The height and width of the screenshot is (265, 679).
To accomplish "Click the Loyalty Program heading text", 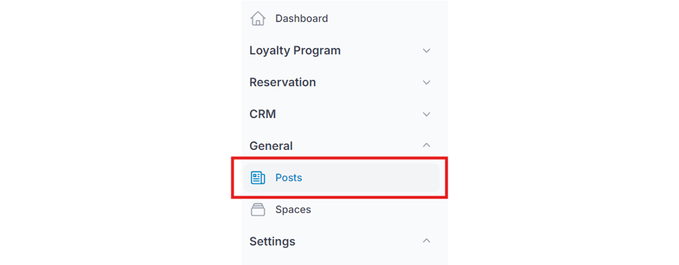I will point(295,51).
